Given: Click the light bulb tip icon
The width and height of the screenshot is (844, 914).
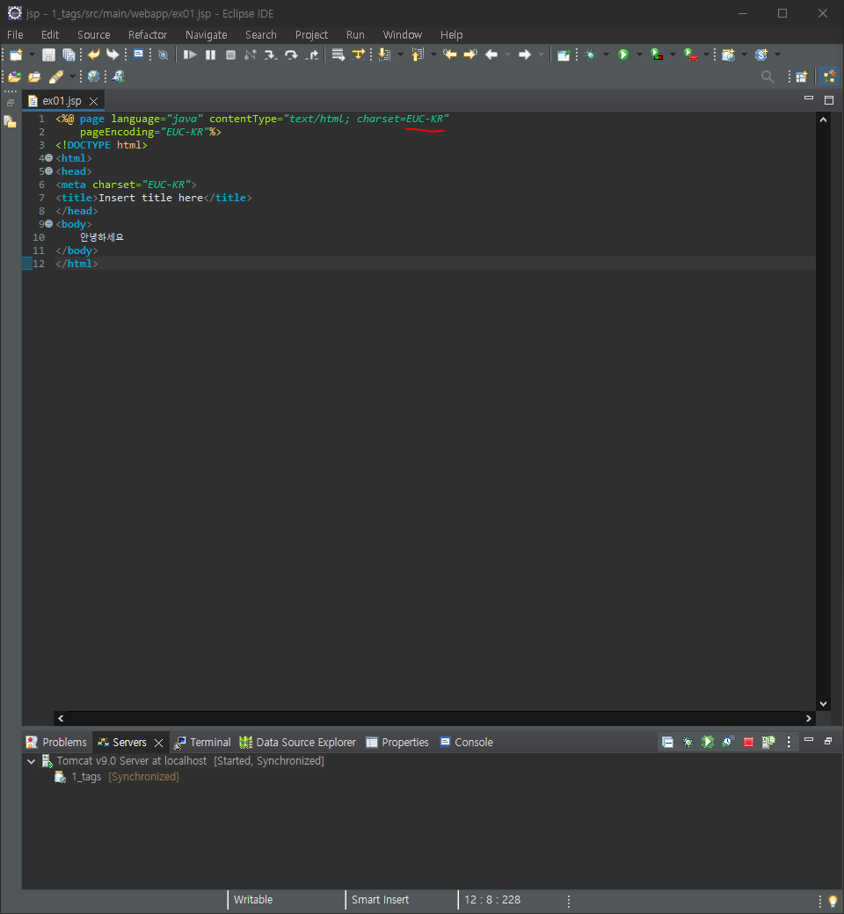Looking at the screenshot, I should pyautogui.click(x=833, y=901).
